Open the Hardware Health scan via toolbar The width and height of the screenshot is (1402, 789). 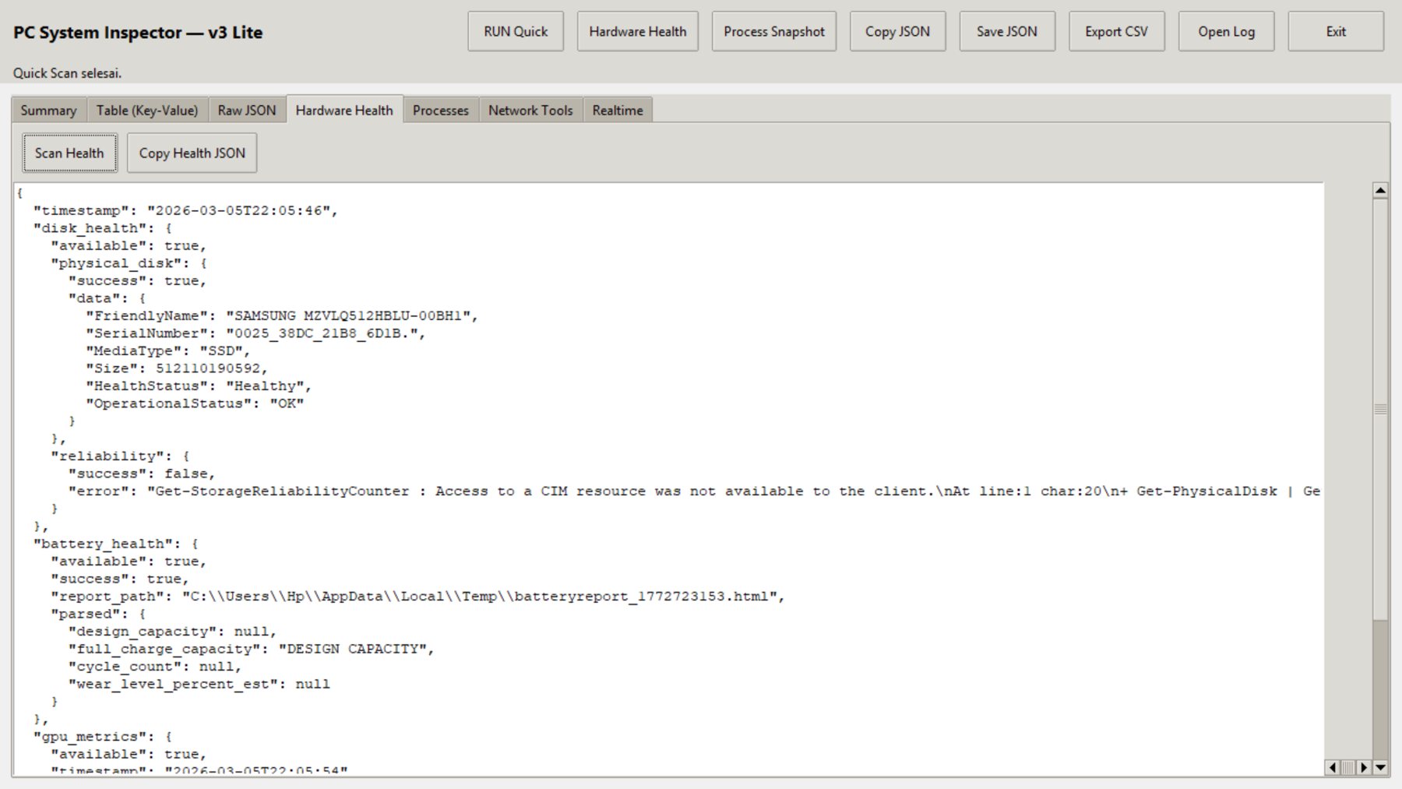point(637,31)
